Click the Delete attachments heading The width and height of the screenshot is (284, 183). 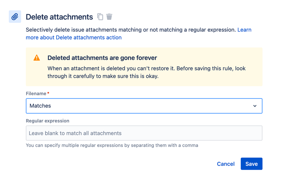click(x=59, y=17)
